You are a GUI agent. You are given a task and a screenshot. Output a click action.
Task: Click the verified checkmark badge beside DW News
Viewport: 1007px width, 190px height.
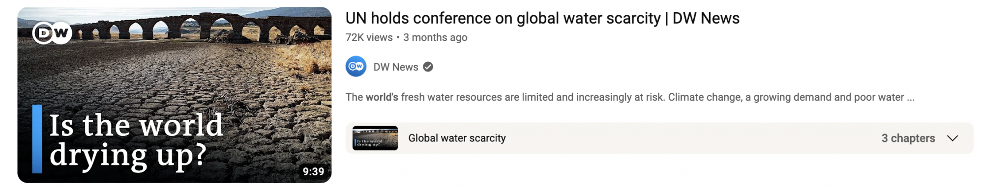click(428, 67)
